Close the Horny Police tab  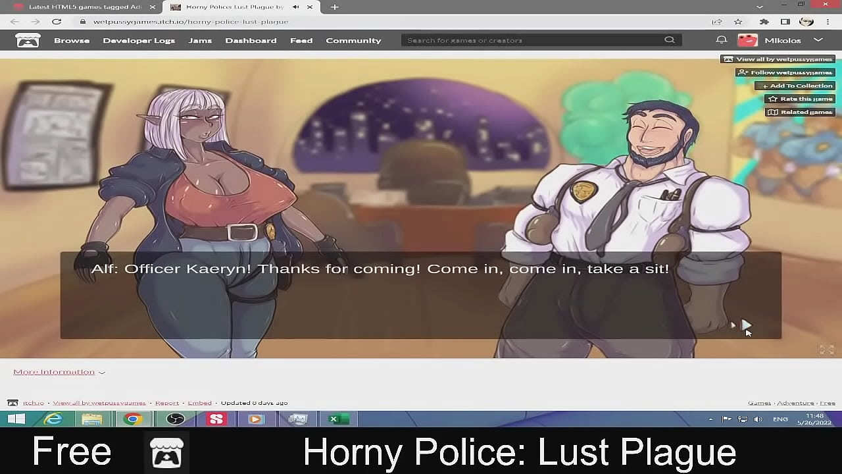click(310, 7)
